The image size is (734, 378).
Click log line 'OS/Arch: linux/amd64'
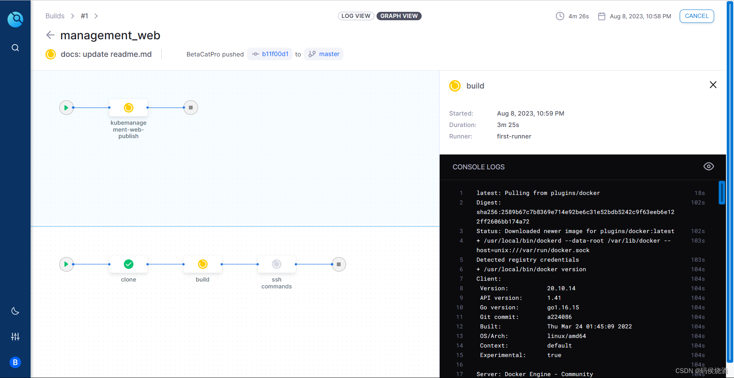(533, 336)
